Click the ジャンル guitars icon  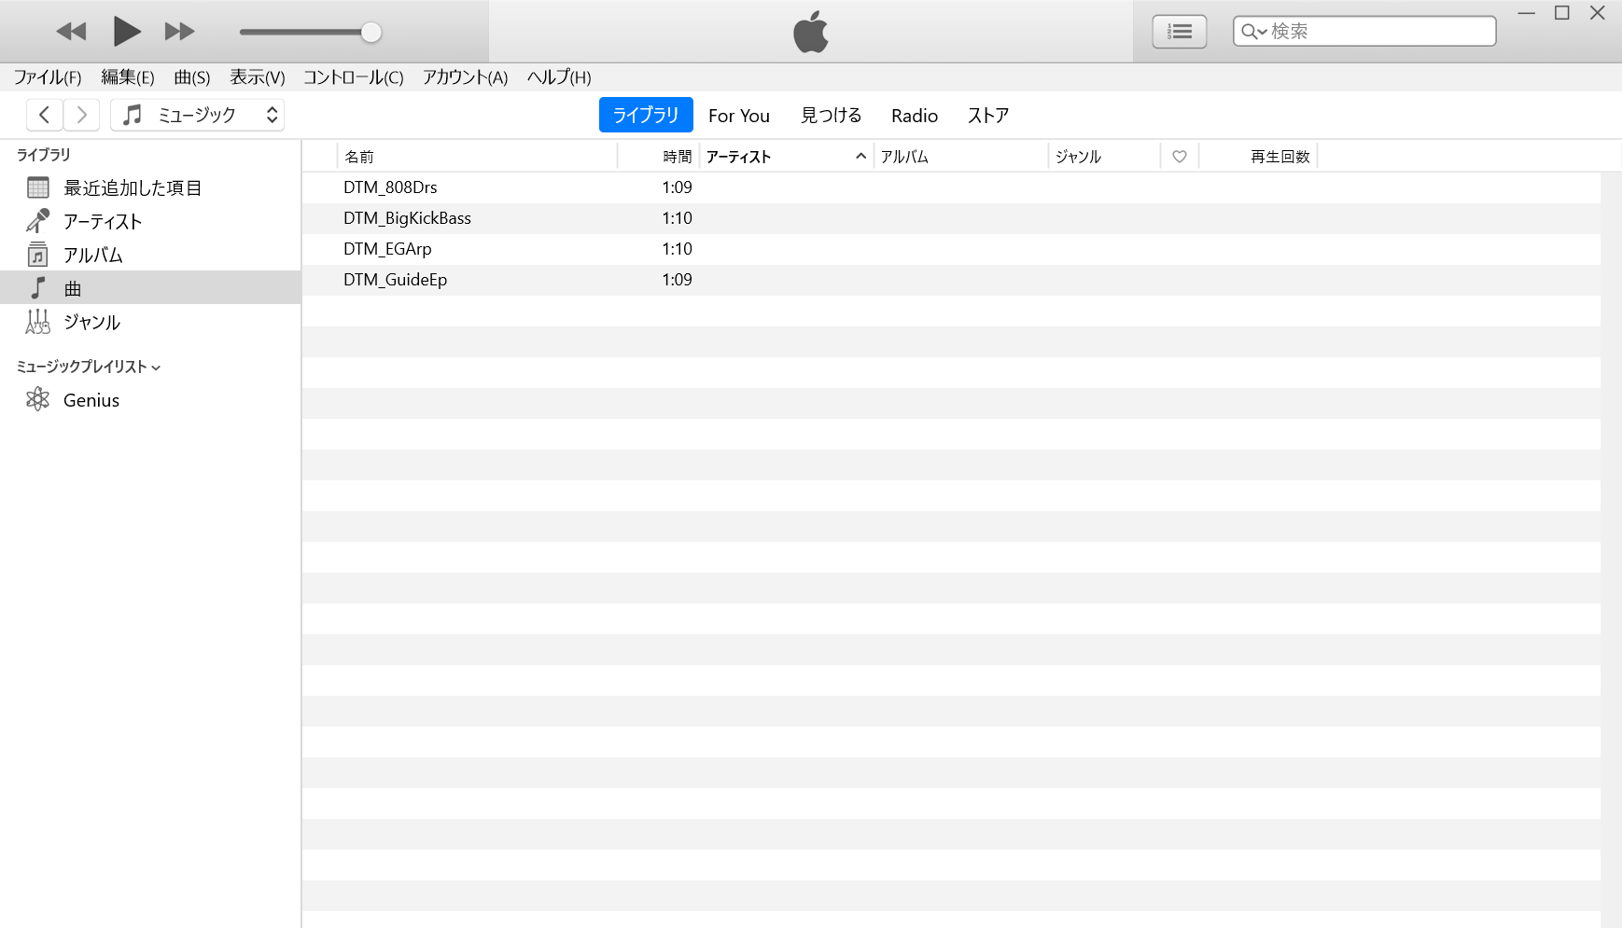pyautogui.click(x=38, y=322)
